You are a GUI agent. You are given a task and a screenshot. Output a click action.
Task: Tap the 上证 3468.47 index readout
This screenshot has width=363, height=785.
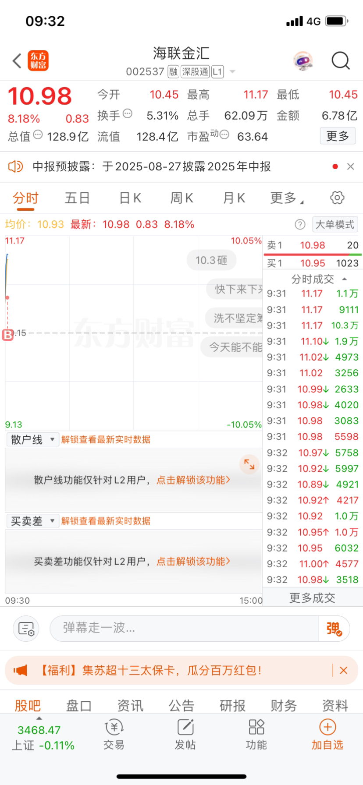pos(43,738)
